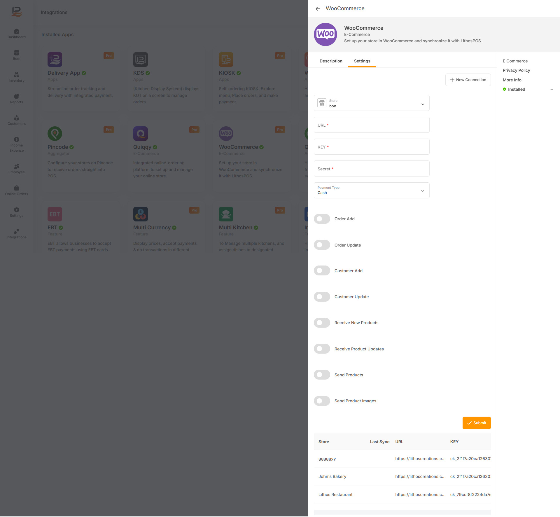
Task: Click the Store column header
Action: pos(324,442)
